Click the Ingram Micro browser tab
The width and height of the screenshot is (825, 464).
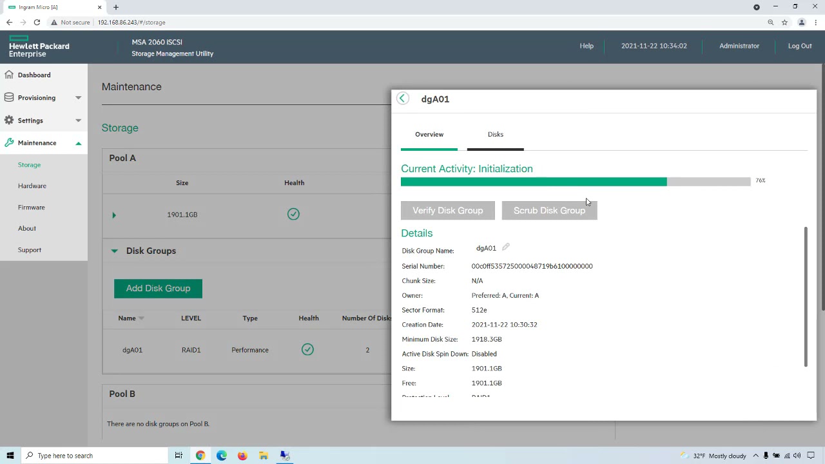click(54, 7)
